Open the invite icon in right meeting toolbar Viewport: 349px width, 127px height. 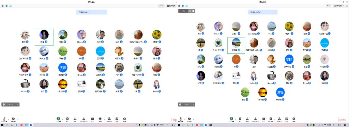247,119
